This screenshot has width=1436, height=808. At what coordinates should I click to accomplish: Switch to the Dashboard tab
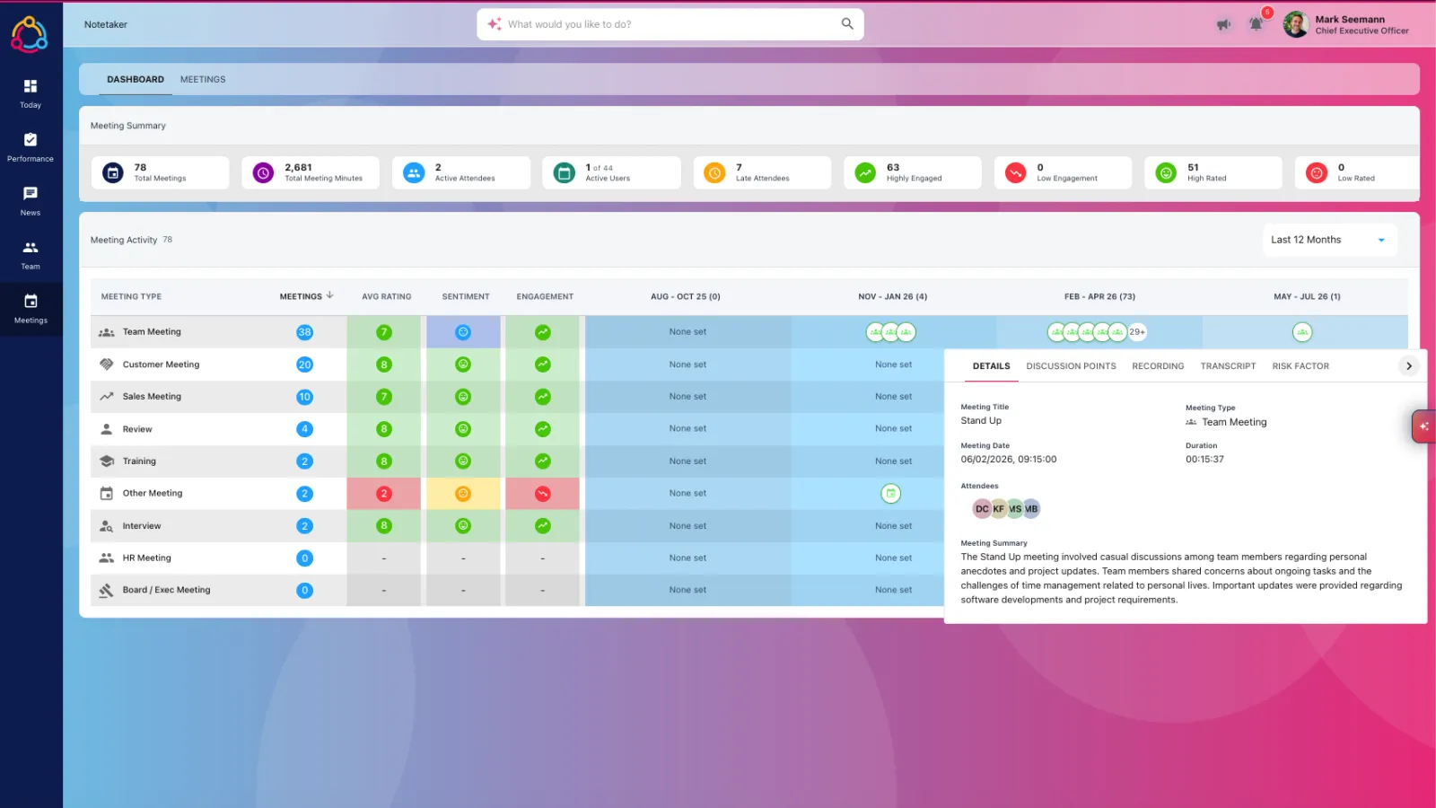pos(136,80)
